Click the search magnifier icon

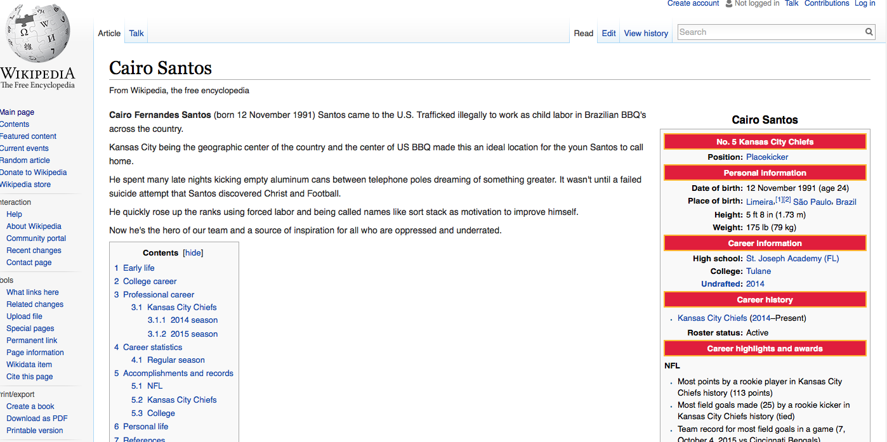(x=869, y=32)
